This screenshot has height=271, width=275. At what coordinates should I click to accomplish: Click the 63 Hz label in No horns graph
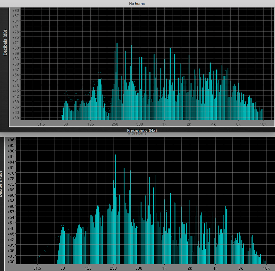pyautogui.click(x=66, y=124)
